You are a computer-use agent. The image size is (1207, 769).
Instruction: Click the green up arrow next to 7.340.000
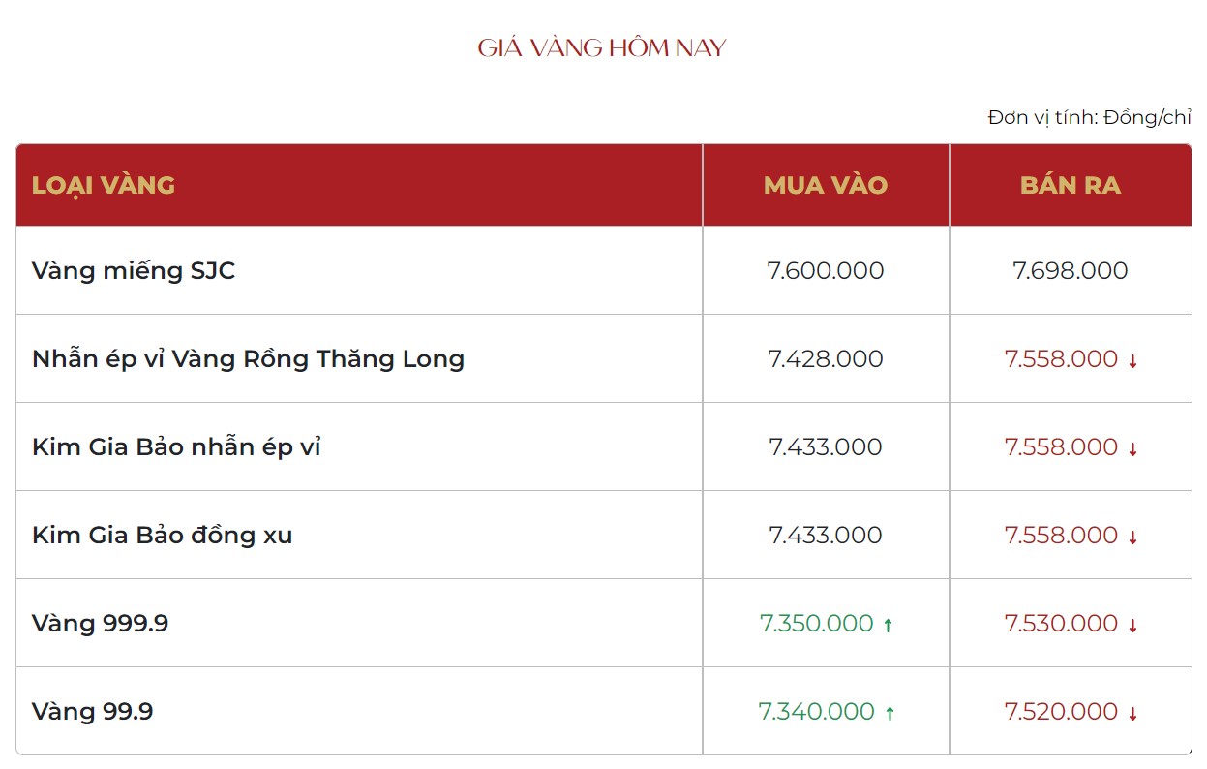pyautogui.click(x=890, y=713)
